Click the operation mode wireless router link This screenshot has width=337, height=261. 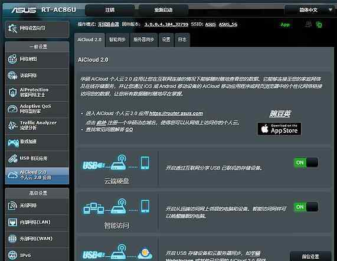(109, 24)
